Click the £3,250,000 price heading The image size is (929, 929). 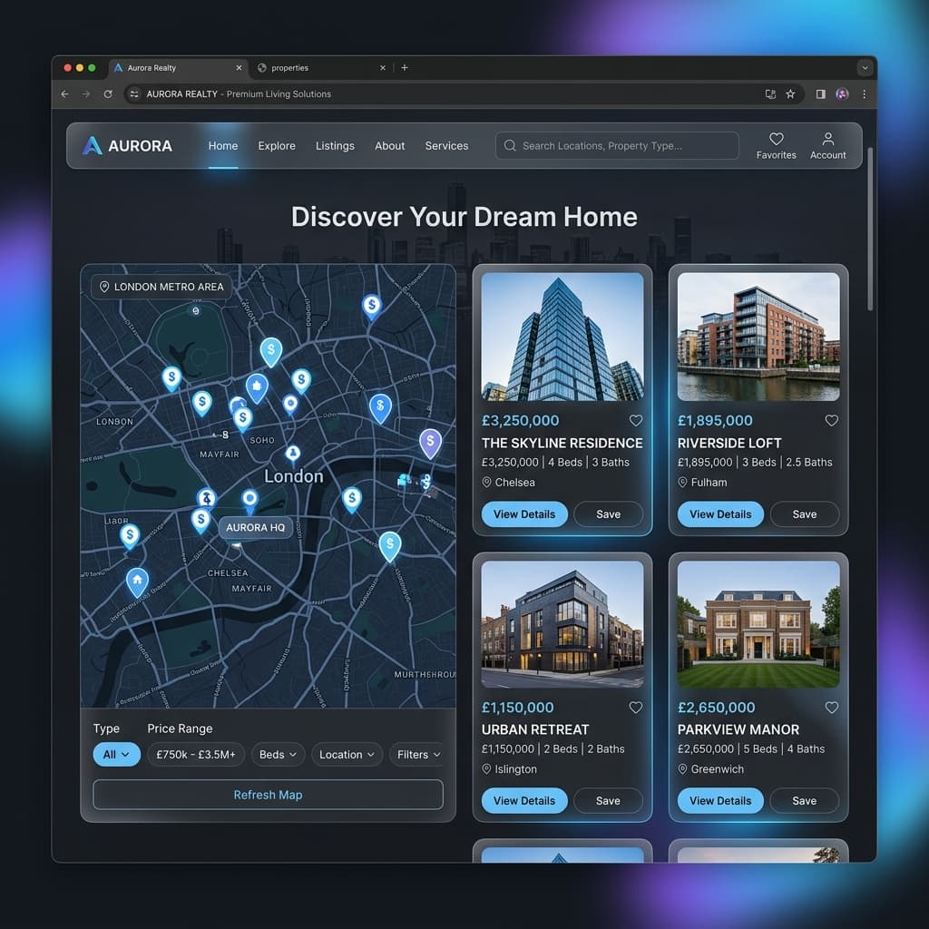tap(520, 421)
